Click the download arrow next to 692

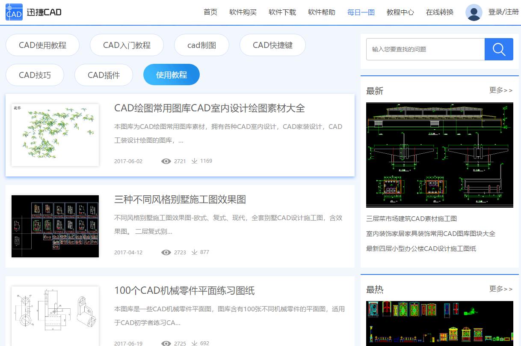tap(194, 343)
